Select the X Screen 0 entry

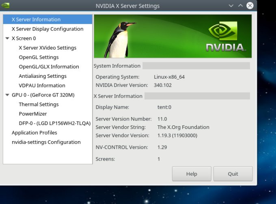[x=24, y=39]
